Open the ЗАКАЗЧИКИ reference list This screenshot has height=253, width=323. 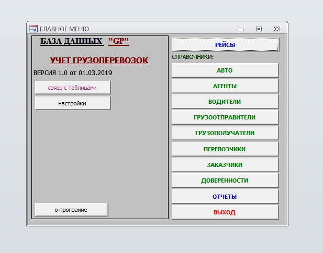click(x=225, y=164)
